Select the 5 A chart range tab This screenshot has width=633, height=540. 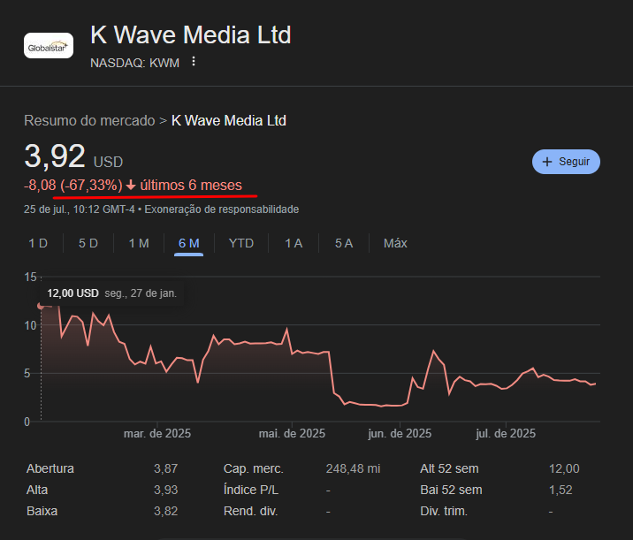[344, 243]
